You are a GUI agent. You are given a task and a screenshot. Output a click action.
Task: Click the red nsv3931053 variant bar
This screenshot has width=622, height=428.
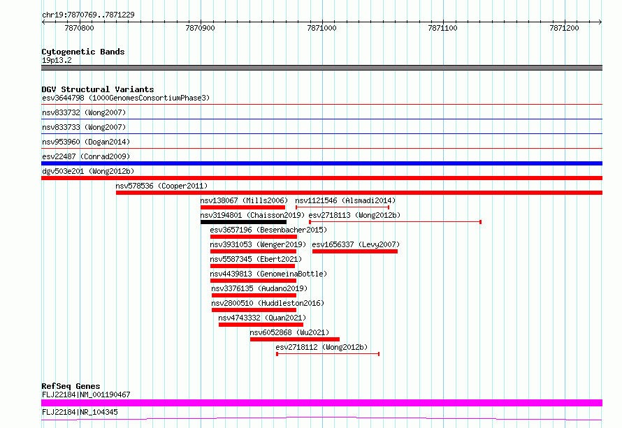tap(253, 251)
